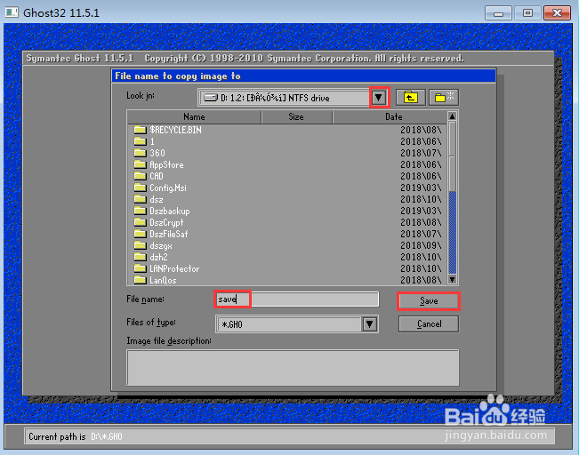Click the drive icon in the Look in box

(x=211, y=98)
